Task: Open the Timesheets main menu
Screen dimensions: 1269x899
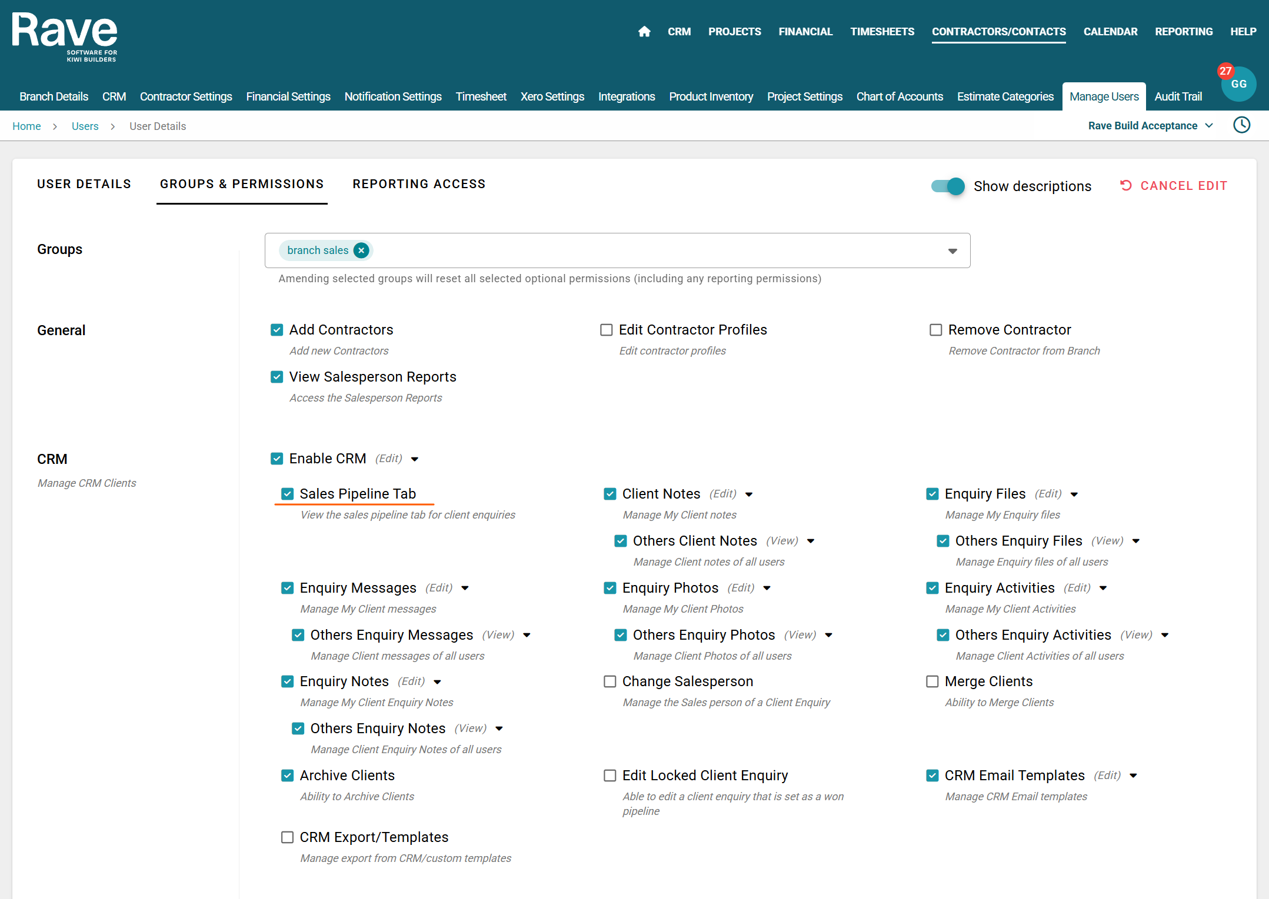Action: (x=882, y=32)
